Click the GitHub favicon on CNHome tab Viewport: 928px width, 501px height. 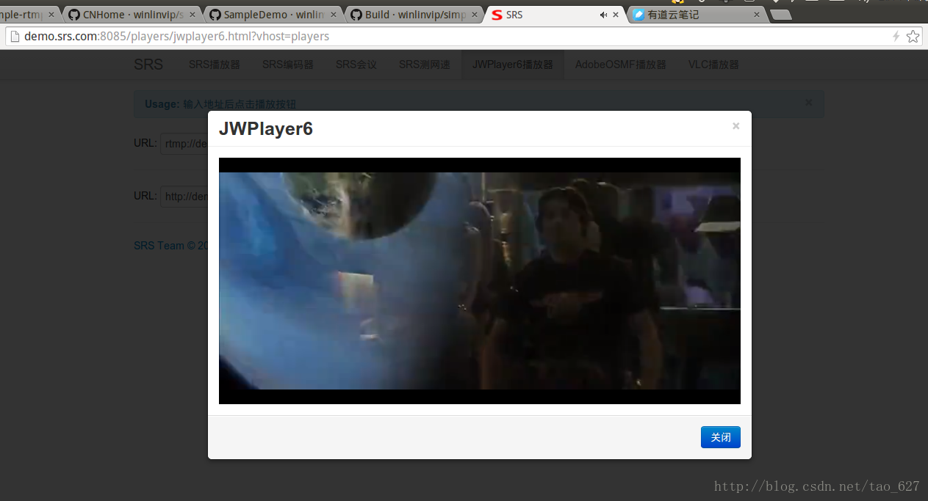click(73, 15)
